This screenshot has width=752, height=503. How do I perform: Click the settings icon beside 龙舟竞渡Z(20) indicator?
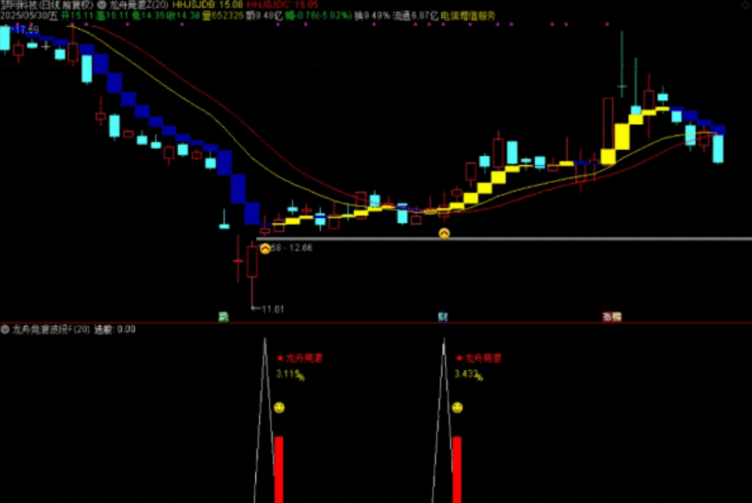pos(102,5)
